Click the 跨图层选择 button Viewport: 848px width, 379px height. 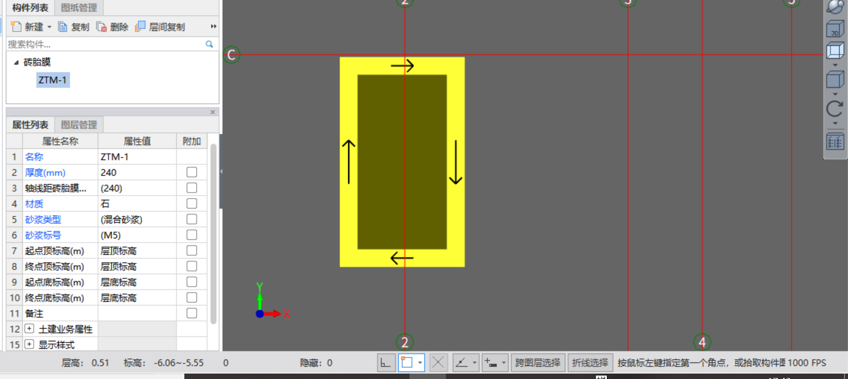click(x=538, y=363)
